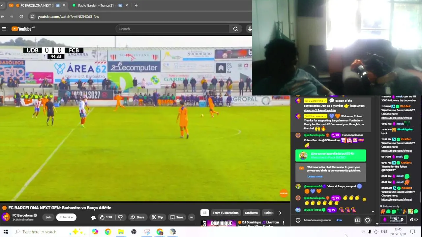Open the taskbar clock showing 13:45
Screen dimensions: 422x237
coord(398,232)
